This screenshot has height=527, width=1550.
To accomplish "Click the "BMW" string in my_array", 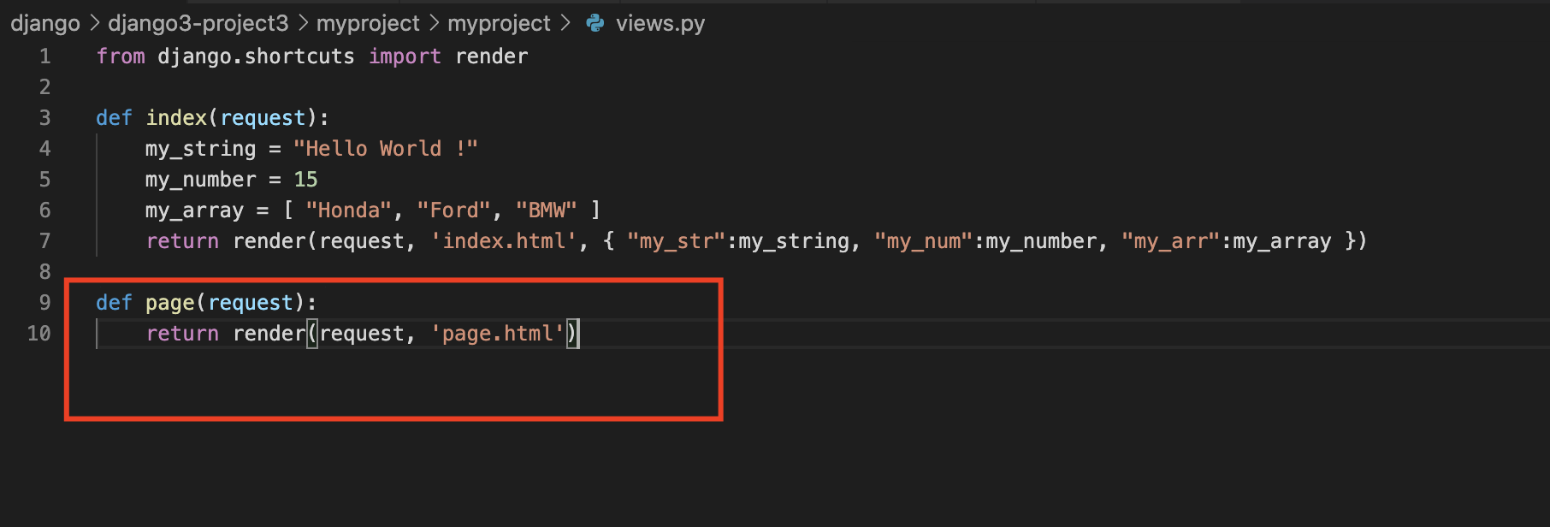I will coord(547,210).
